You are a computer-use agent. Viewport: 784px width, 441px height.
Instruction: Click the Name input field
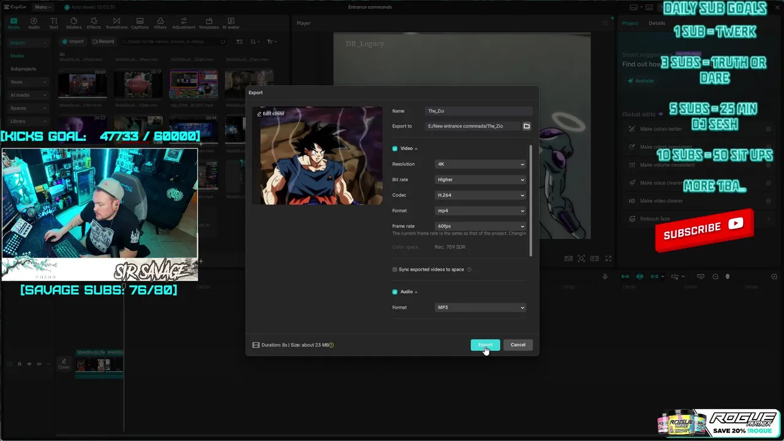[478, 111]
